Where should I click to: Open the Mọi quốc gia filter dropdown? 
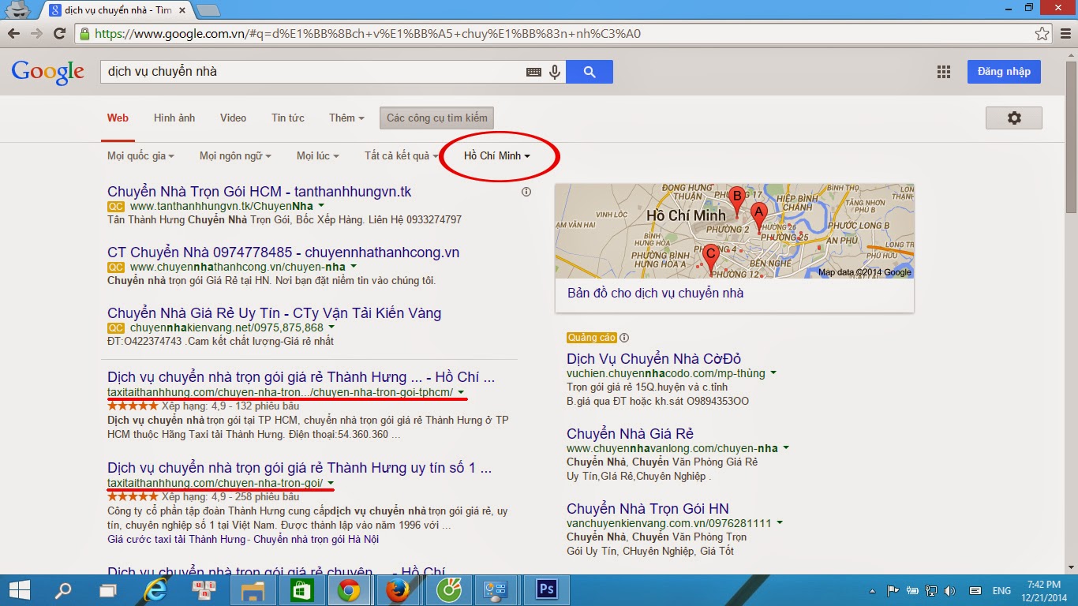pyautogui.click(x=140, y=156)
